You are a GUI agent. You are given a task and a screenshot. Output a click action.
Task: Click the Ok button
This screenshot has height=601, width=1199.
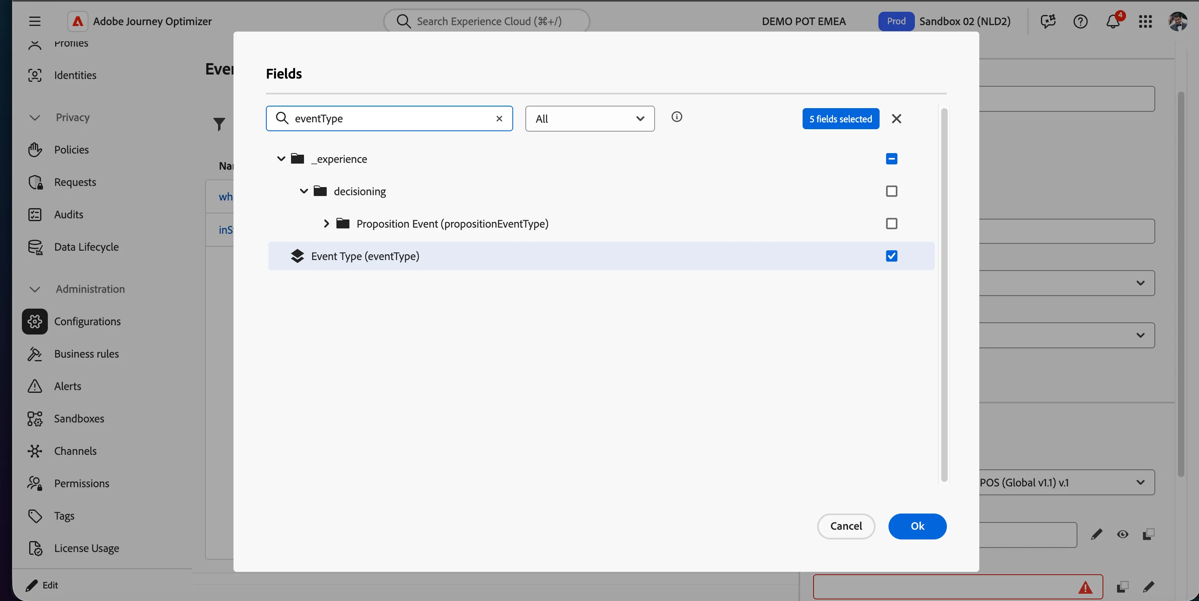pos(917,526)
